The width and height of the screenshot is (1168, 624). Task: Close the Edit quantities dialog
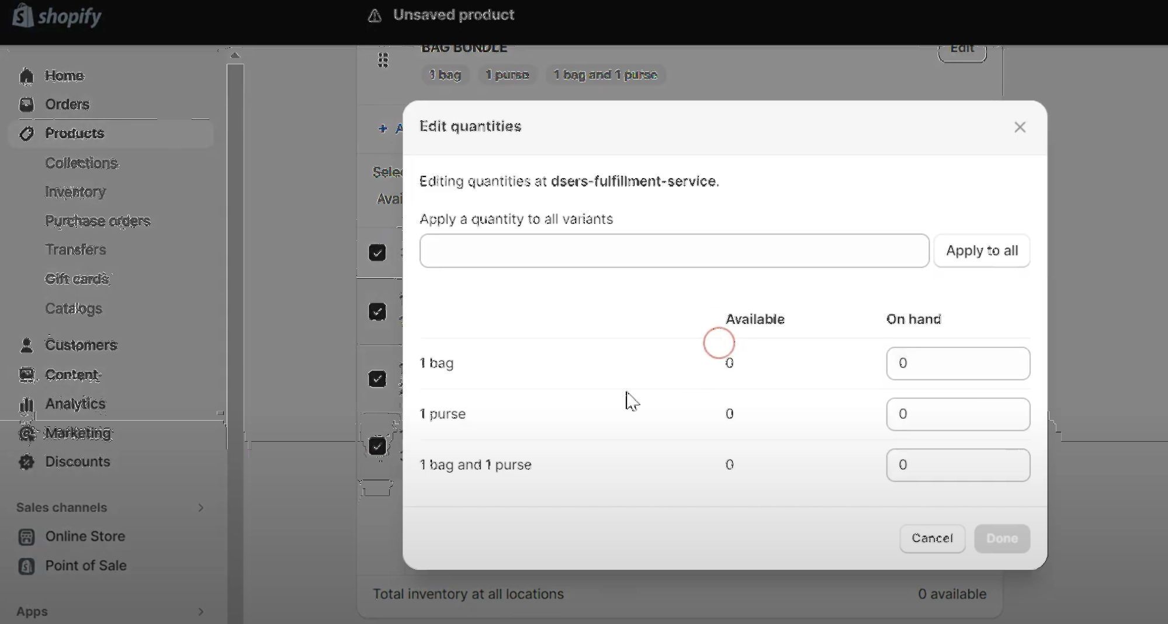click(1020, 127)
